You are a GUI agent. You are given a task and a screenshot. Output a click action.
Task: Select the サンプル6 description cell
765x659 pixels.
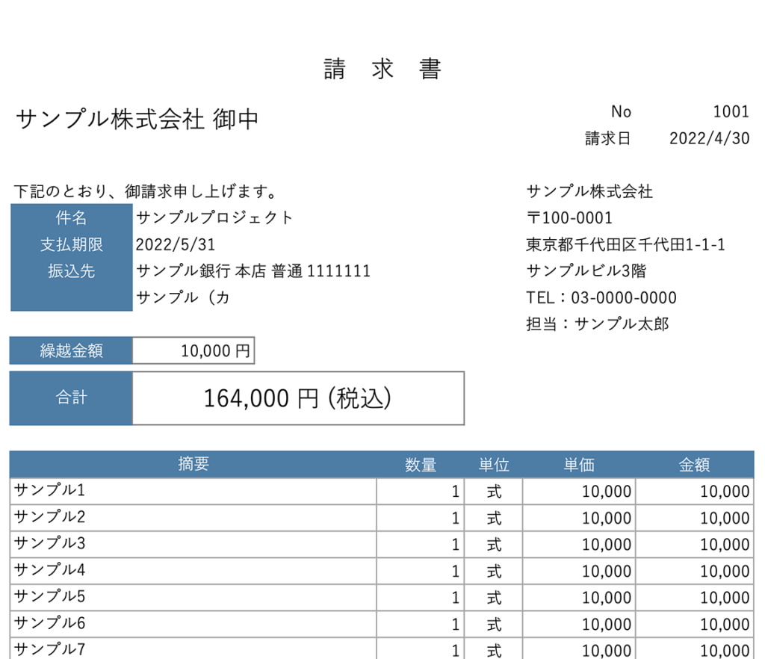(193, 624)
